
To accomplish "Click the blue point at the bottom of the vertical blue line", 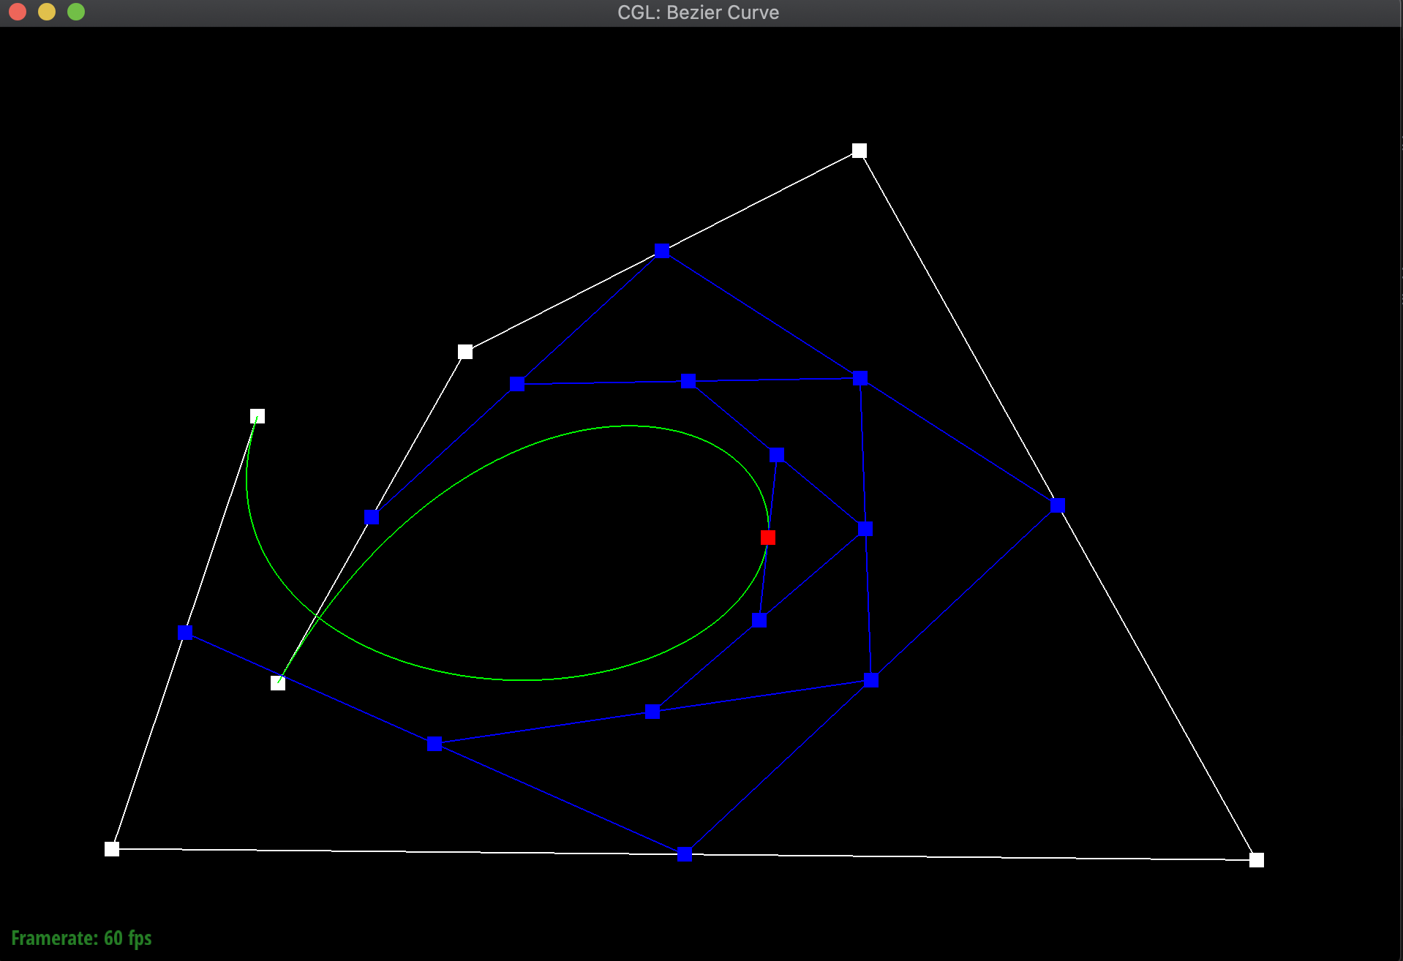I will (871, 679).
